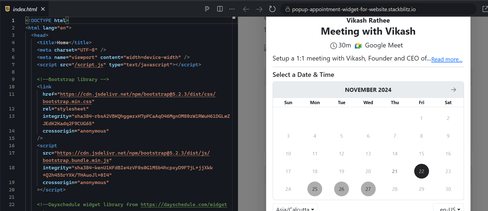The image size is (488, 211).
Task: Select the index.html tab
Action: pos(25,9)
